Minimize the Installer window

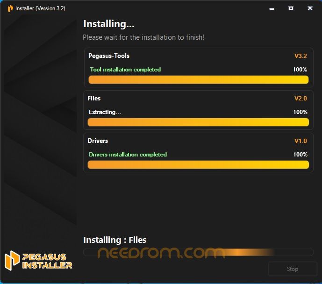[x=272, y=8]
